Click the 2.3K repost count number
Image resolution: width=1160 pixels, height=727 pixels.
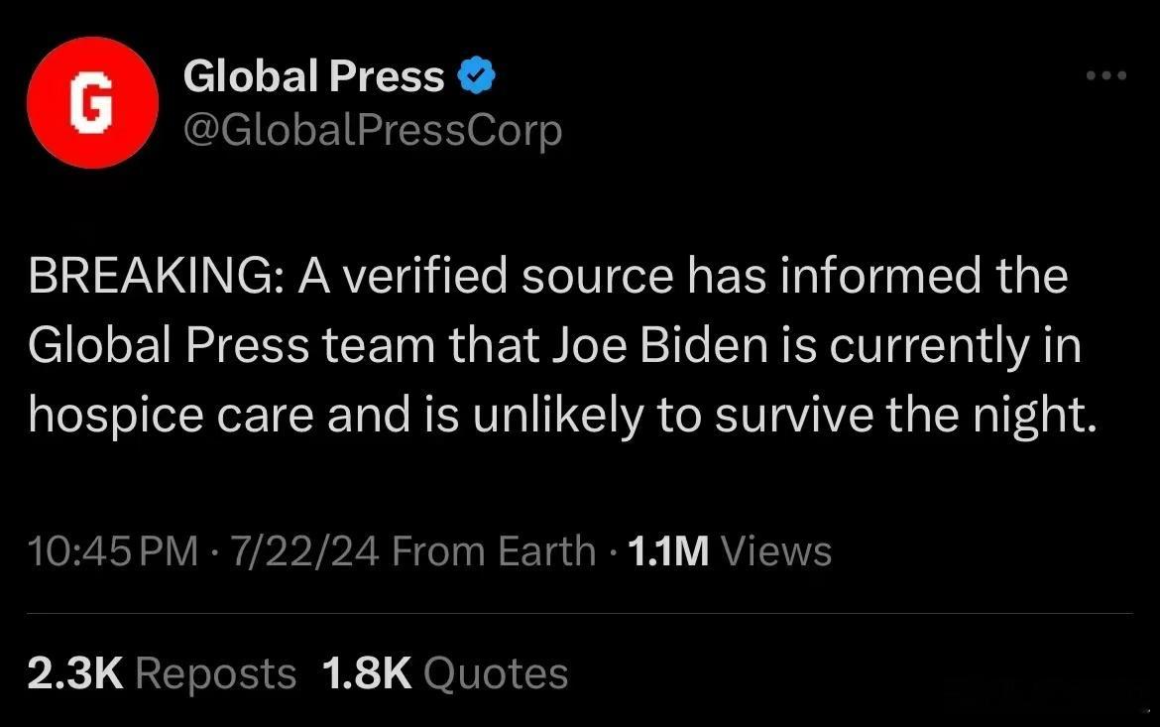[75, 673]
